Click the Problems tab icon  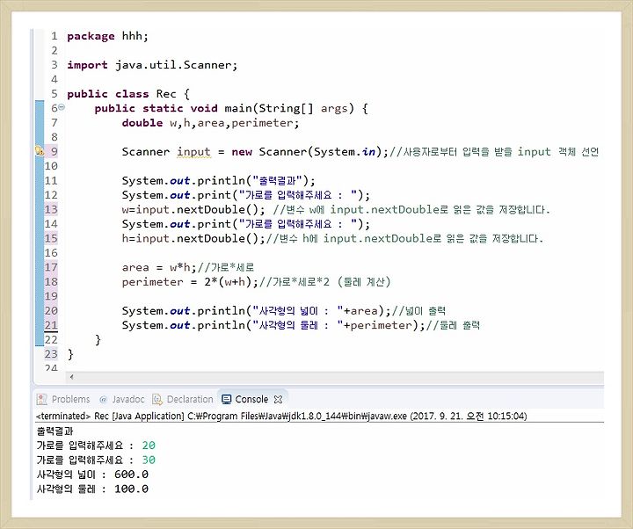(x=41, y=399)
